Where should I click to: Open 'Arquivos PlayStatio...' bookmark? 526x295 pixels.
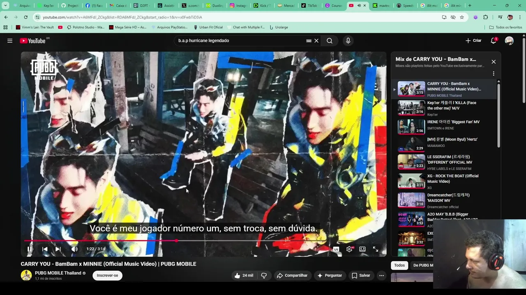point(169,27)
